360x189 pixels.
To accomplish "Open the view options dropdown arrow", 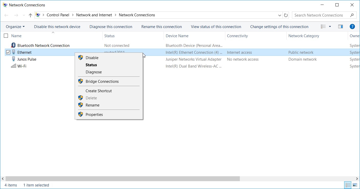I will click(x=330, y=26).
